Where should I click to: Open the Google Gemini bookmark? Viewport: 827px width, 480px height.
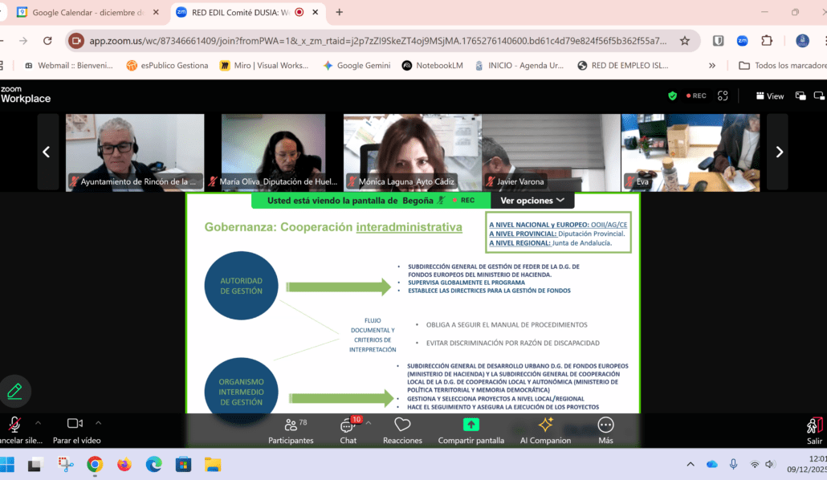pos(356,66)
